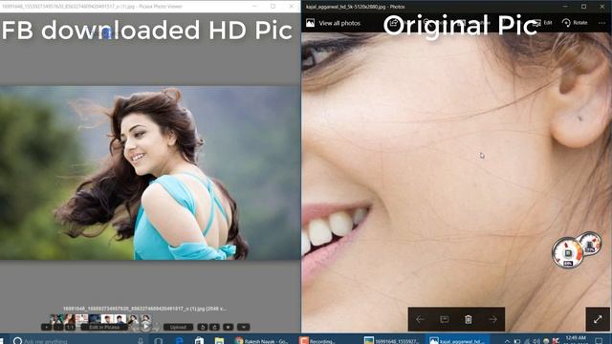Screen dimensions: 612x344
Task: Start slideshow icon in Photos bottom bar
Action: coord(444,319)
